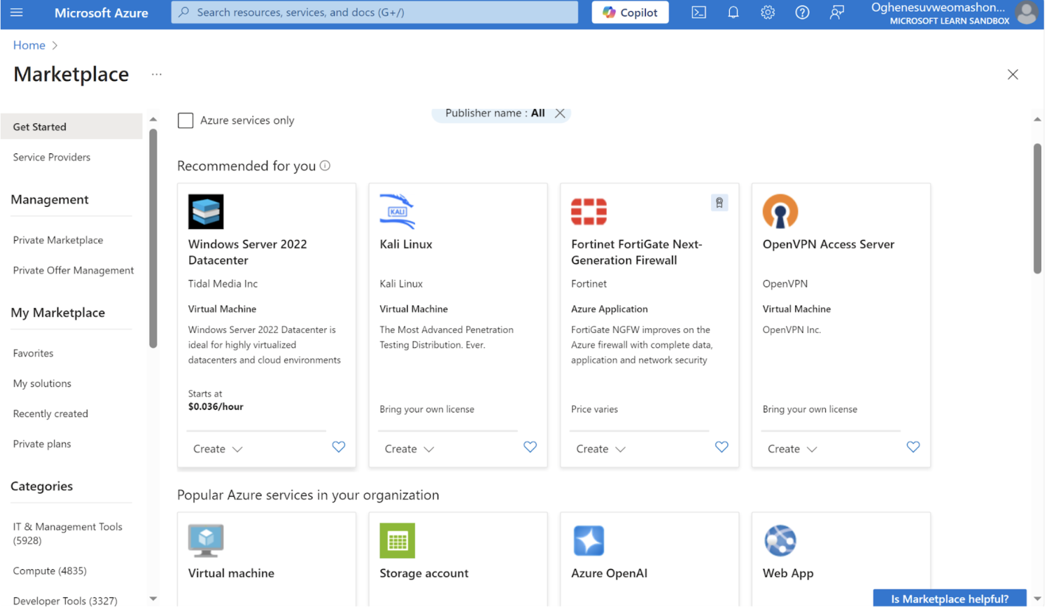
Task: Open Private Marketplace
Action: 58,240
